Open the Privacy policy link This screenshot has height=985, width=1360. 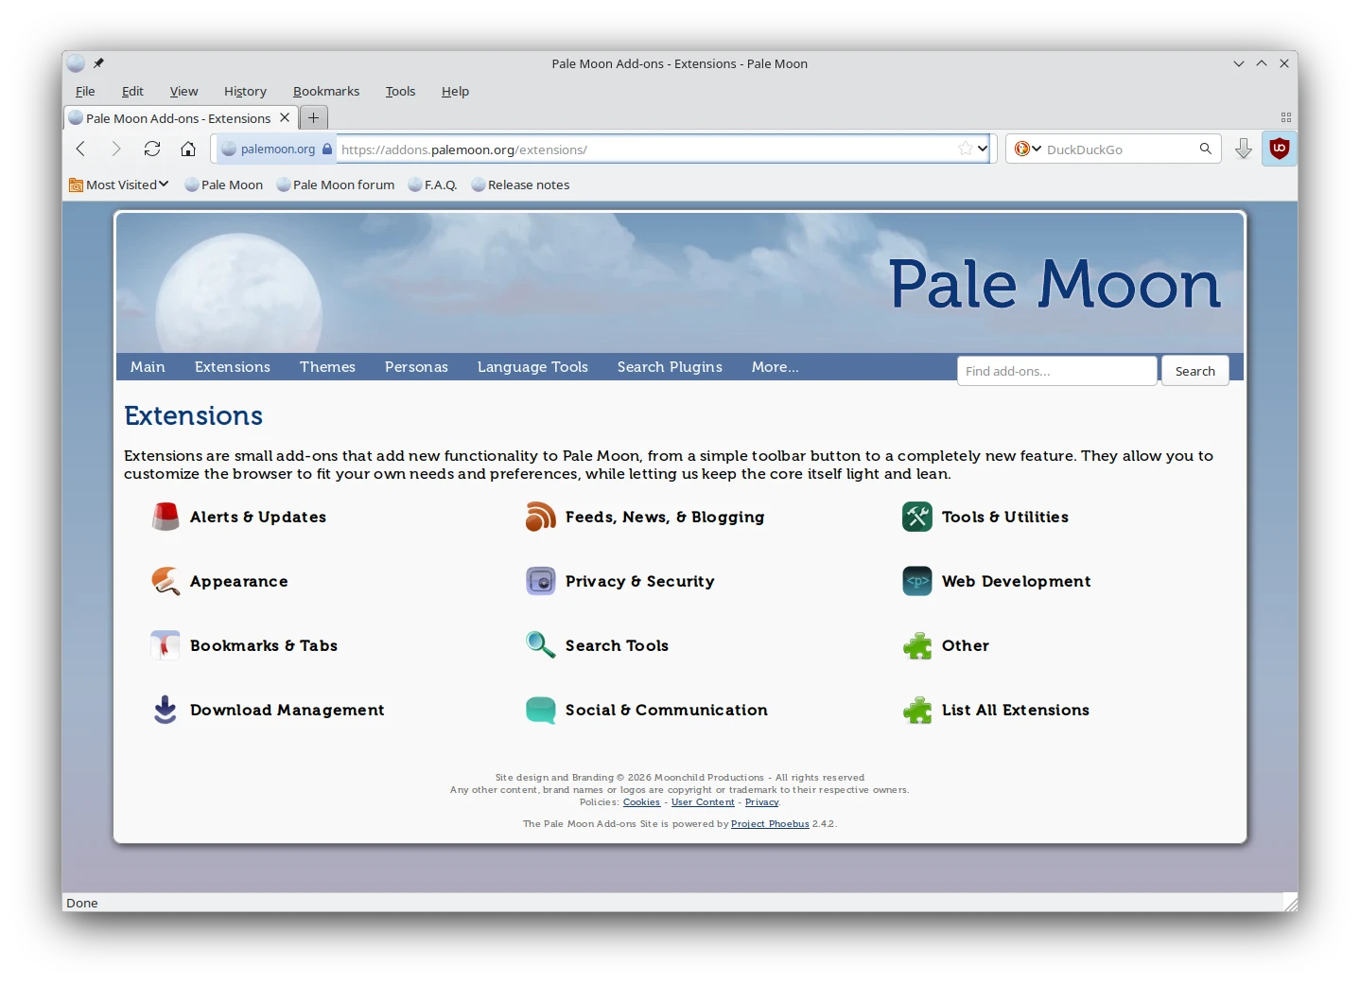(x=761, y=802)
